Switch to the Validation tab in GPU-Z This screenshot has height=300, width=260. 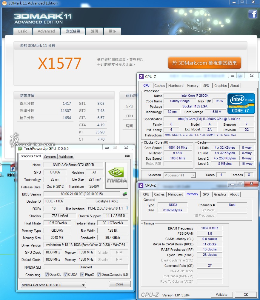point(66,157)
